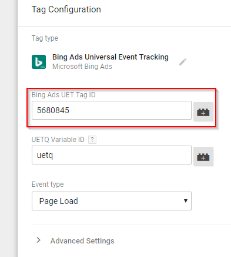This screenshot has width=231, height=257.
Task: Click the Bing Ads UET Tag ID label
Action: [63, 95]
